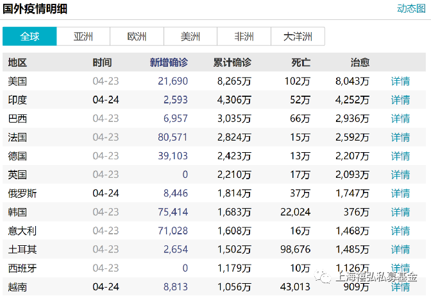This screenshot has width=431, height=296.
Task: Open 详情 for 土耳其
Action: click(x=400, y=250)
